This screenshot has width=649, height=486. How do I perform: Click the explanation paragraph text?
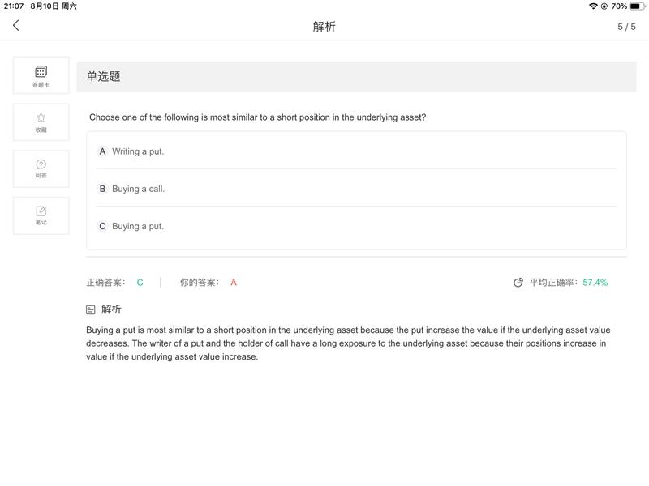(348, 343)
